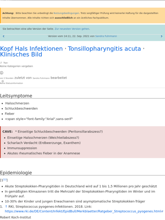Click the Leitsymptome heading

[16, 96]
